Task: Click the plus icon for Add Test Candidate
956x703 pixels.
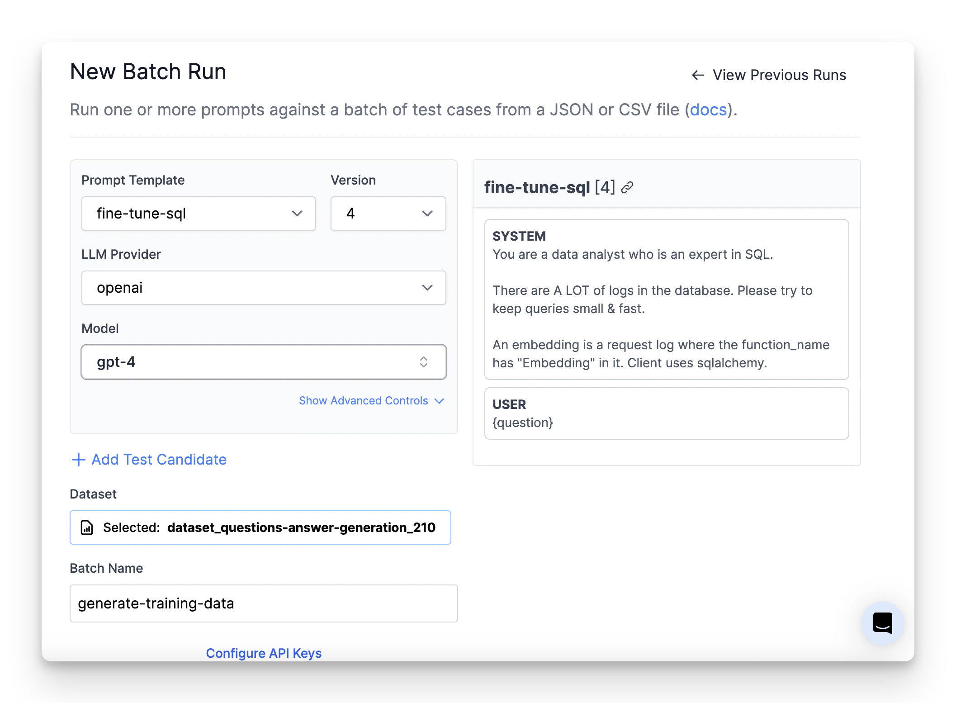Action: [x=79, y=460]
